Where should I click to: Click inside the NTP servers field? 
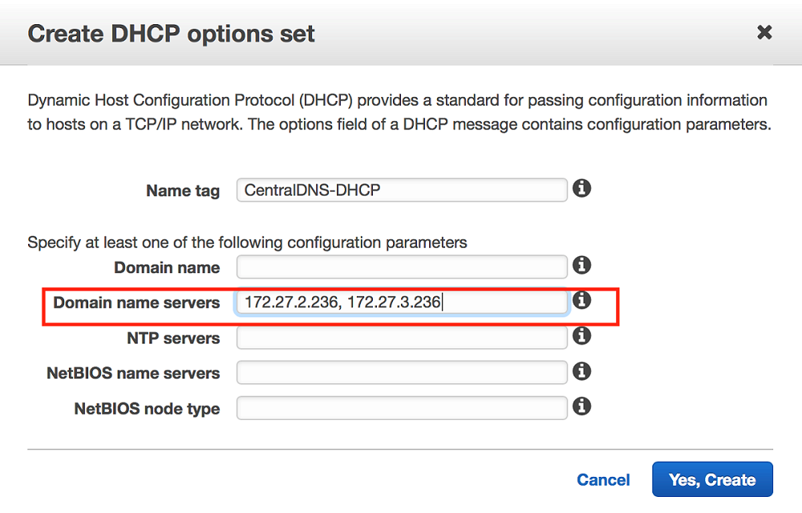[x=401, y=337]
